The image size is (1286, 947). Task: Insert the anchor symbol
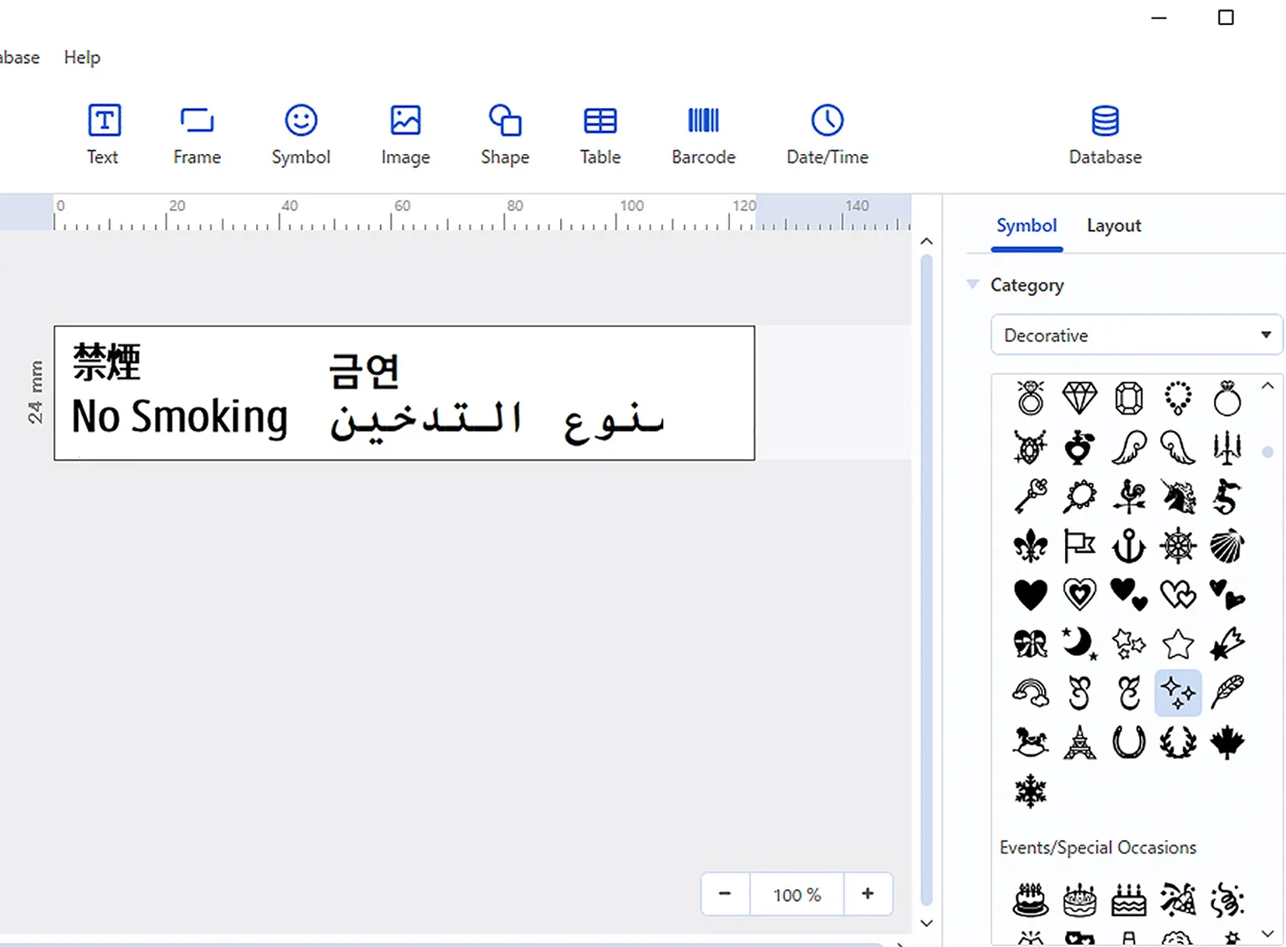point(1129,545)
